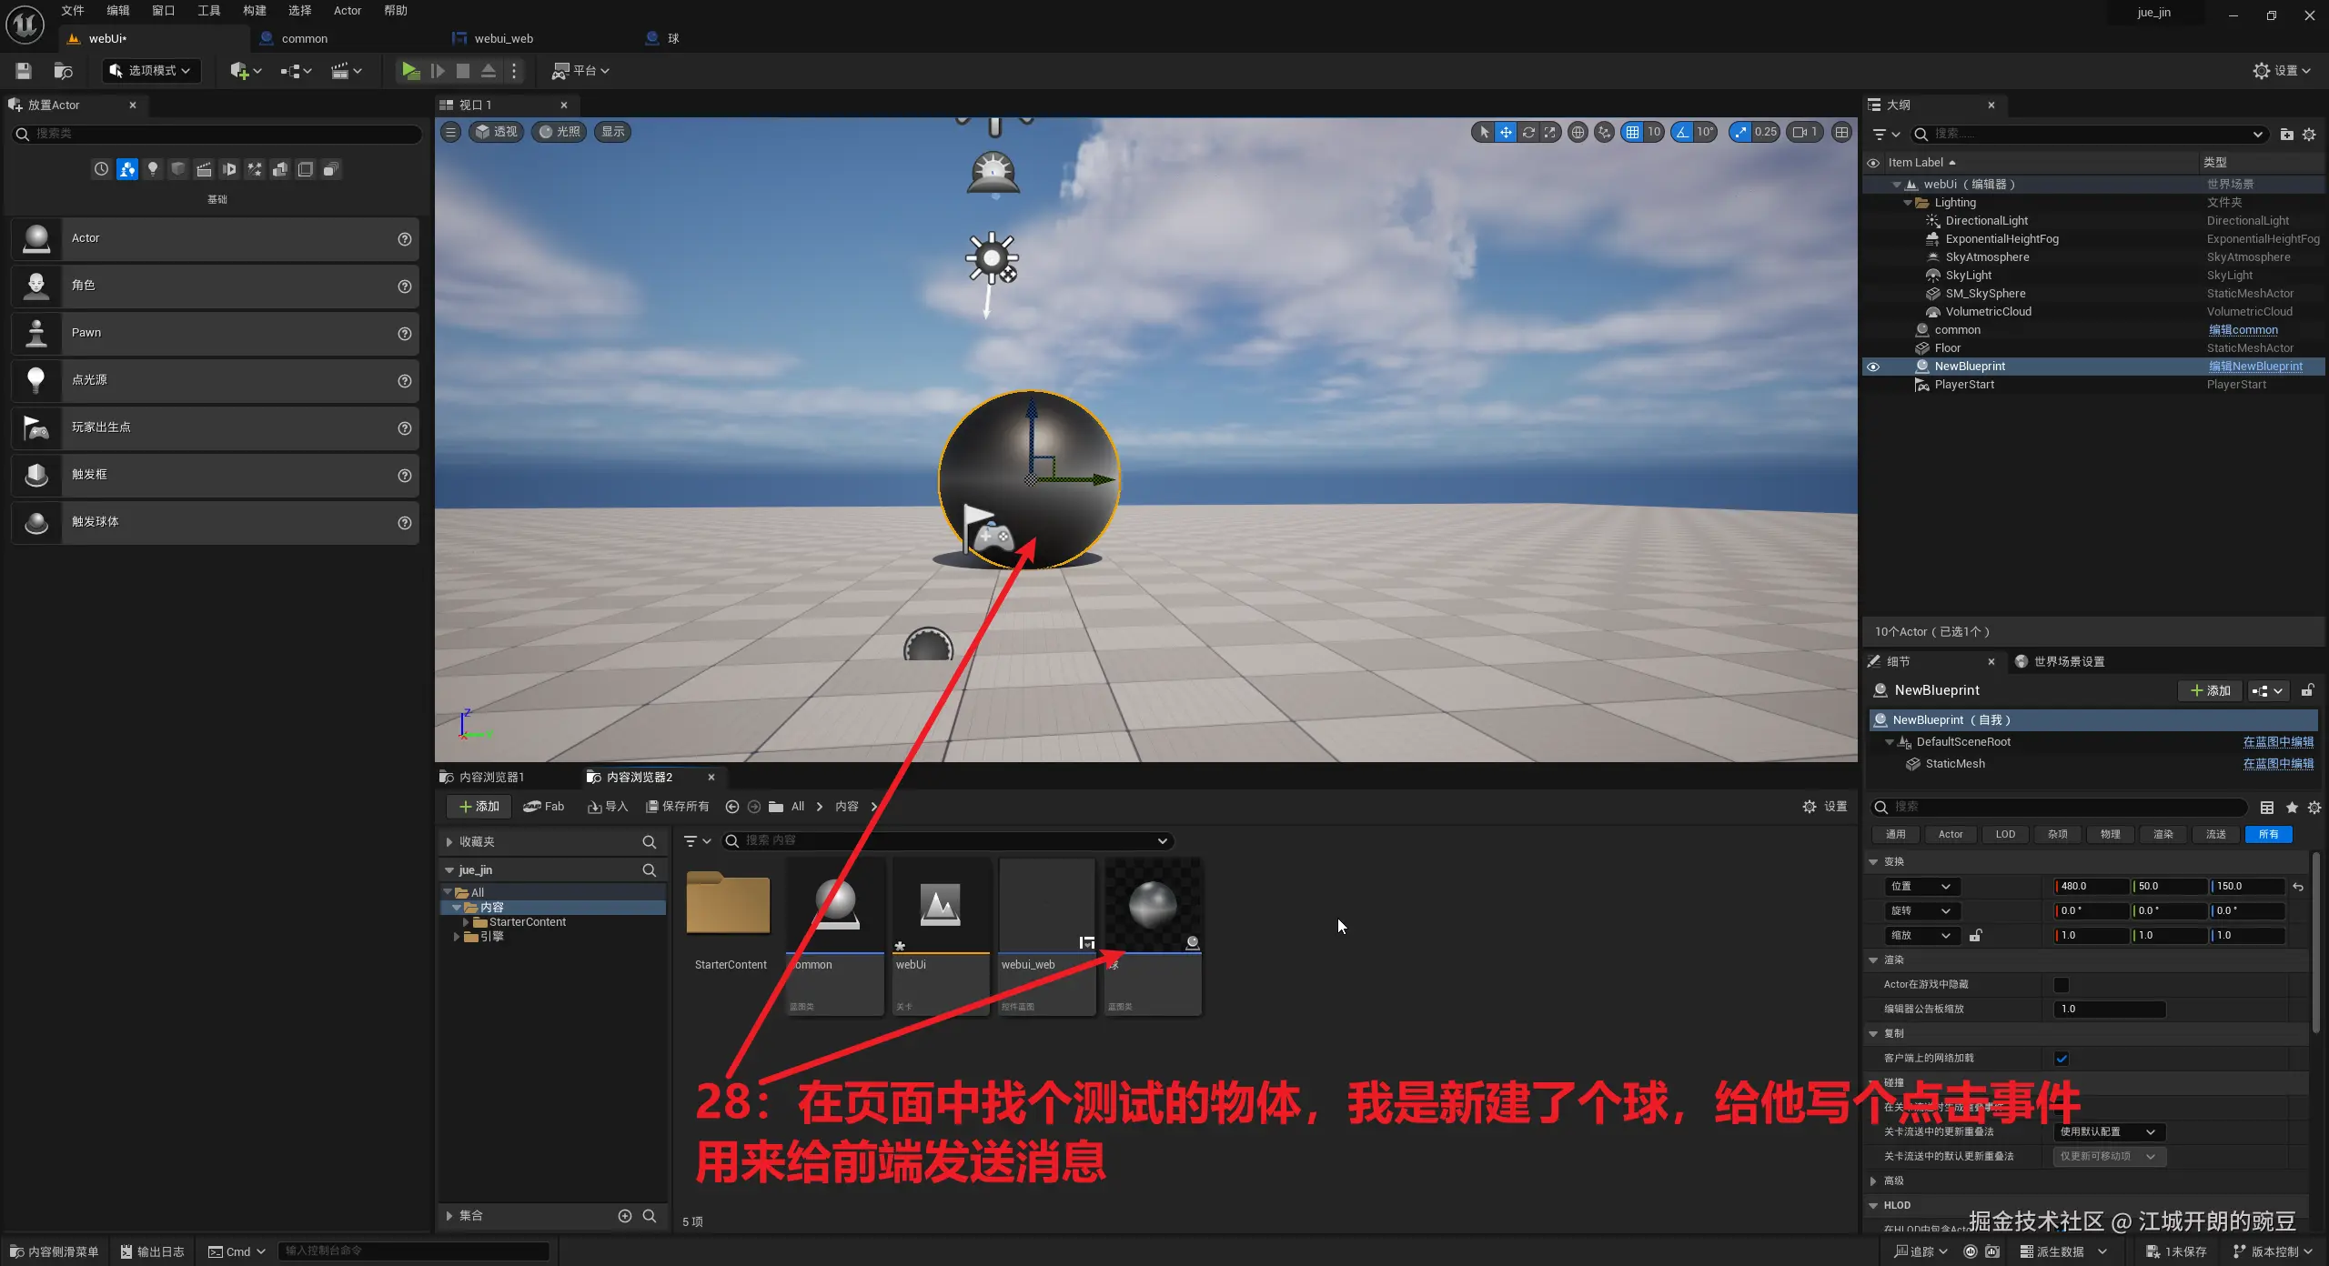The height and width of the screenshot is (1266, 2329).
Task: Click the Lights category icon in Place Actors
Action: (153, 169)
